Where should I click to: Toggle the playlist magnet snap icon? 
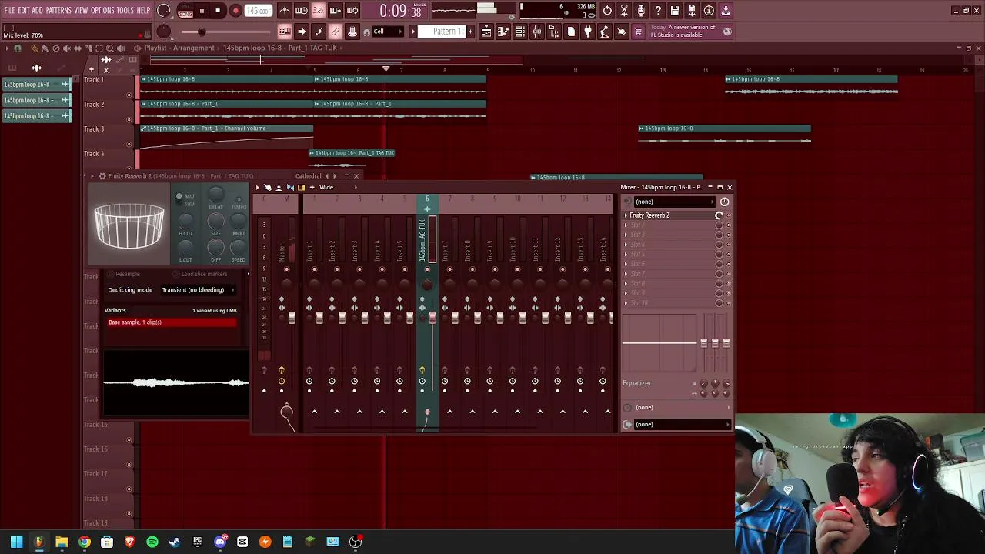click(18, 48)
